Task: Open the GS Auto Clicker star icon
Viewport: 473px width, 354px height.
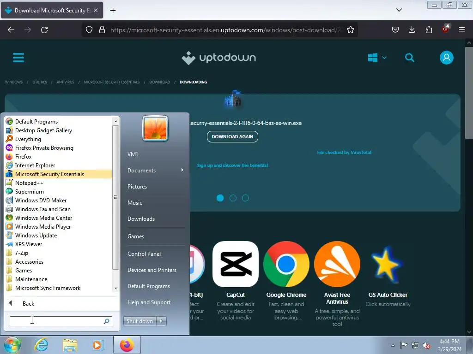Action: click(388, 265)
